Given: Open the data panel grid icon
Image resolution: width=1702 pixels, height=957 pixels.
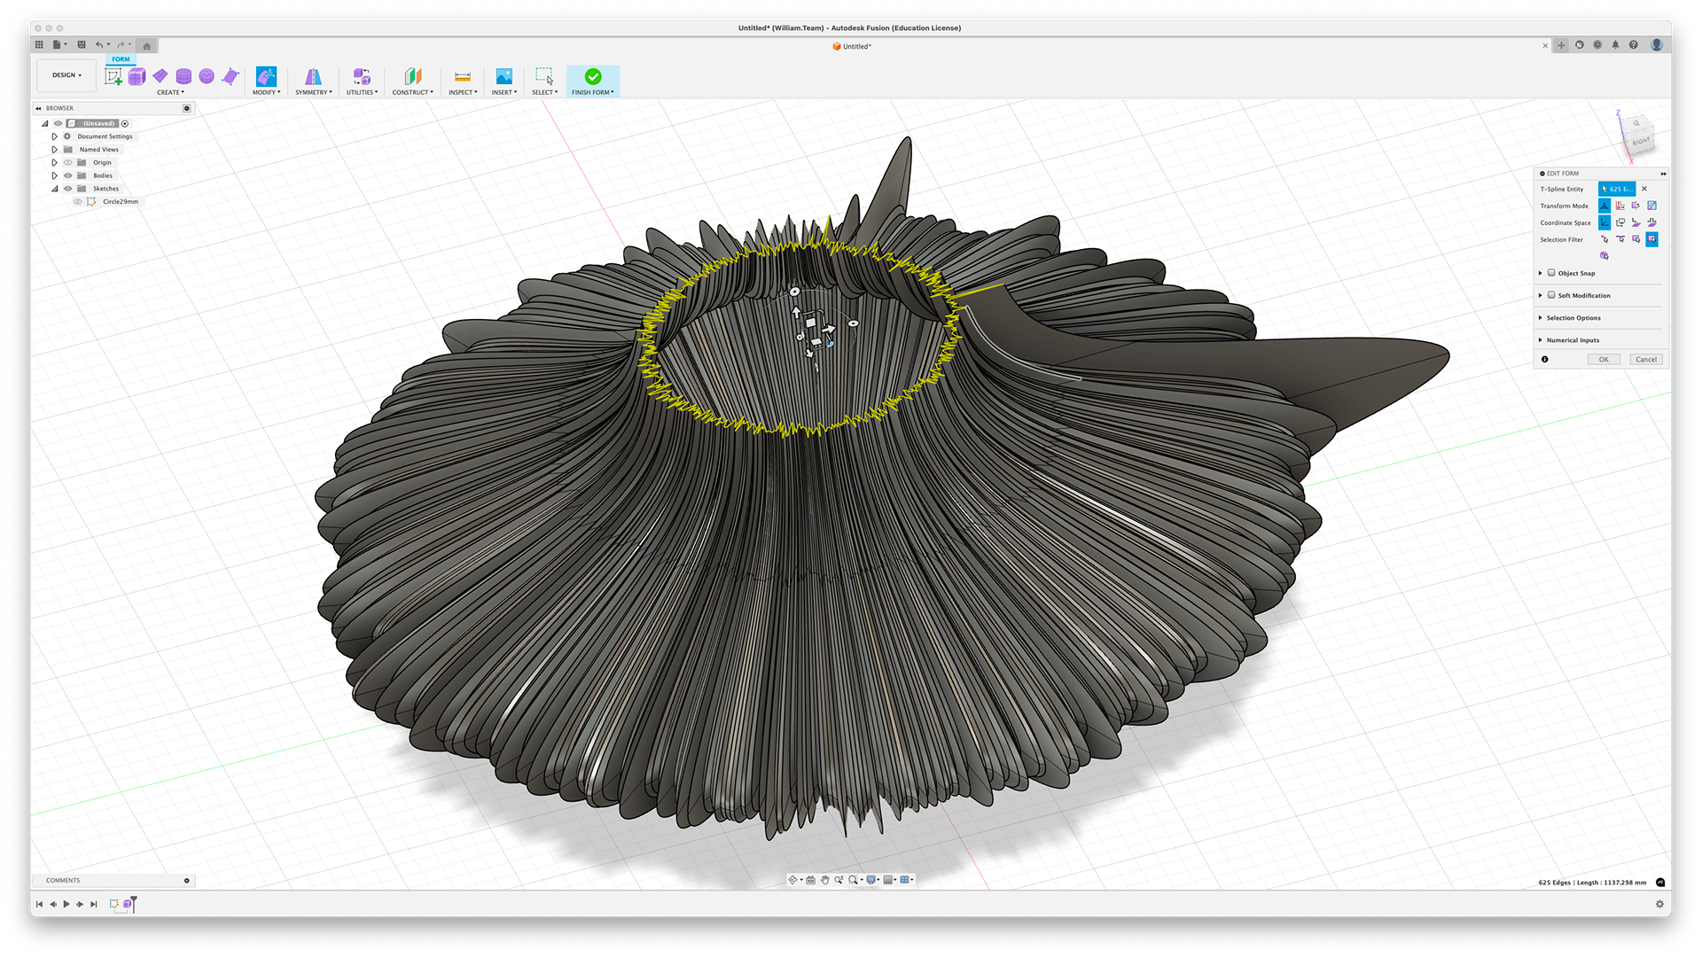Looking at the screenshot, I should point(39,44).
